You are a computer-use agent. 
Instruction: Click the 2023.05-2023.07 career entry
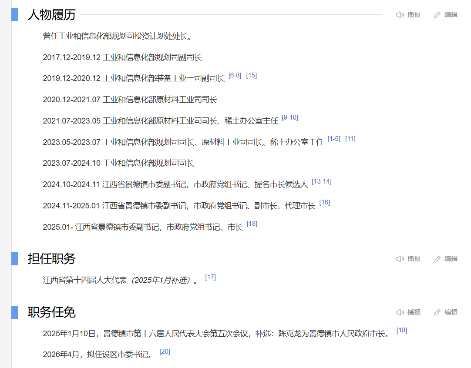coord(183,142)
